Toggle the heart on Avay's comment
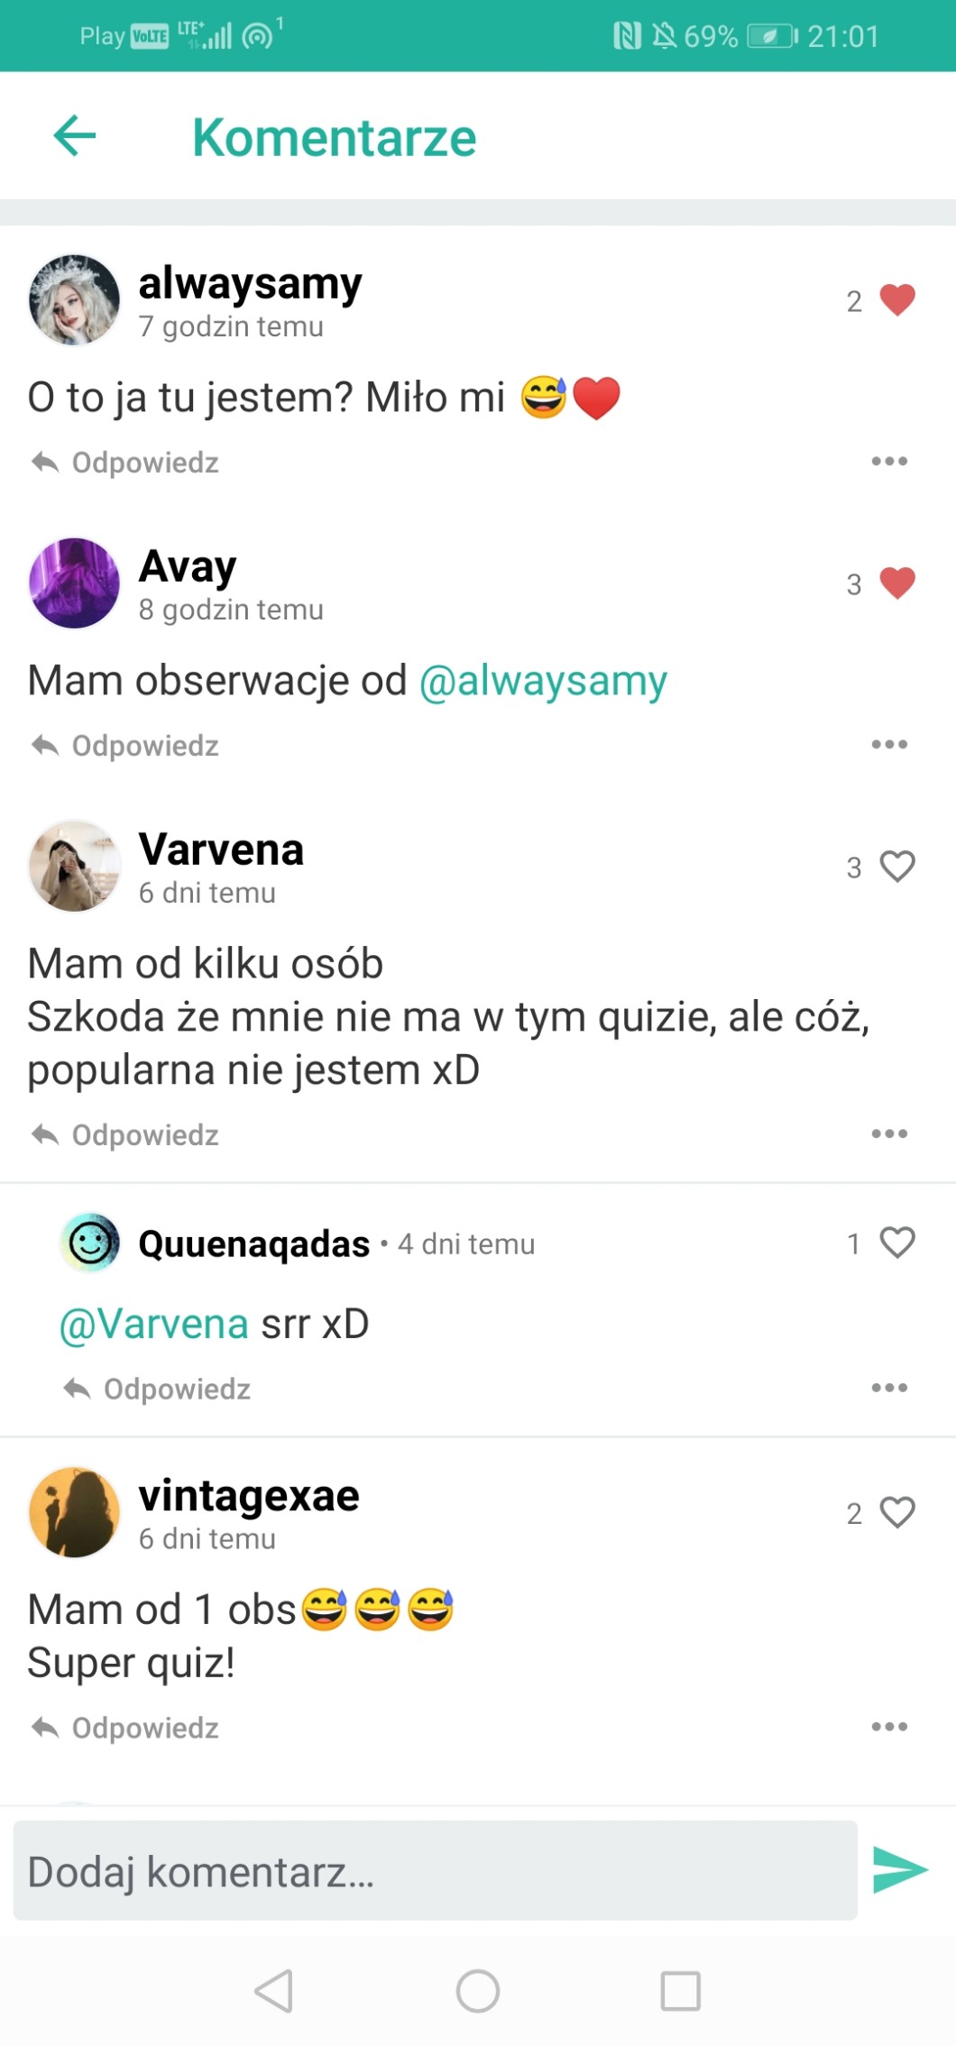956x2046 pixels. [x=897, y=583]
